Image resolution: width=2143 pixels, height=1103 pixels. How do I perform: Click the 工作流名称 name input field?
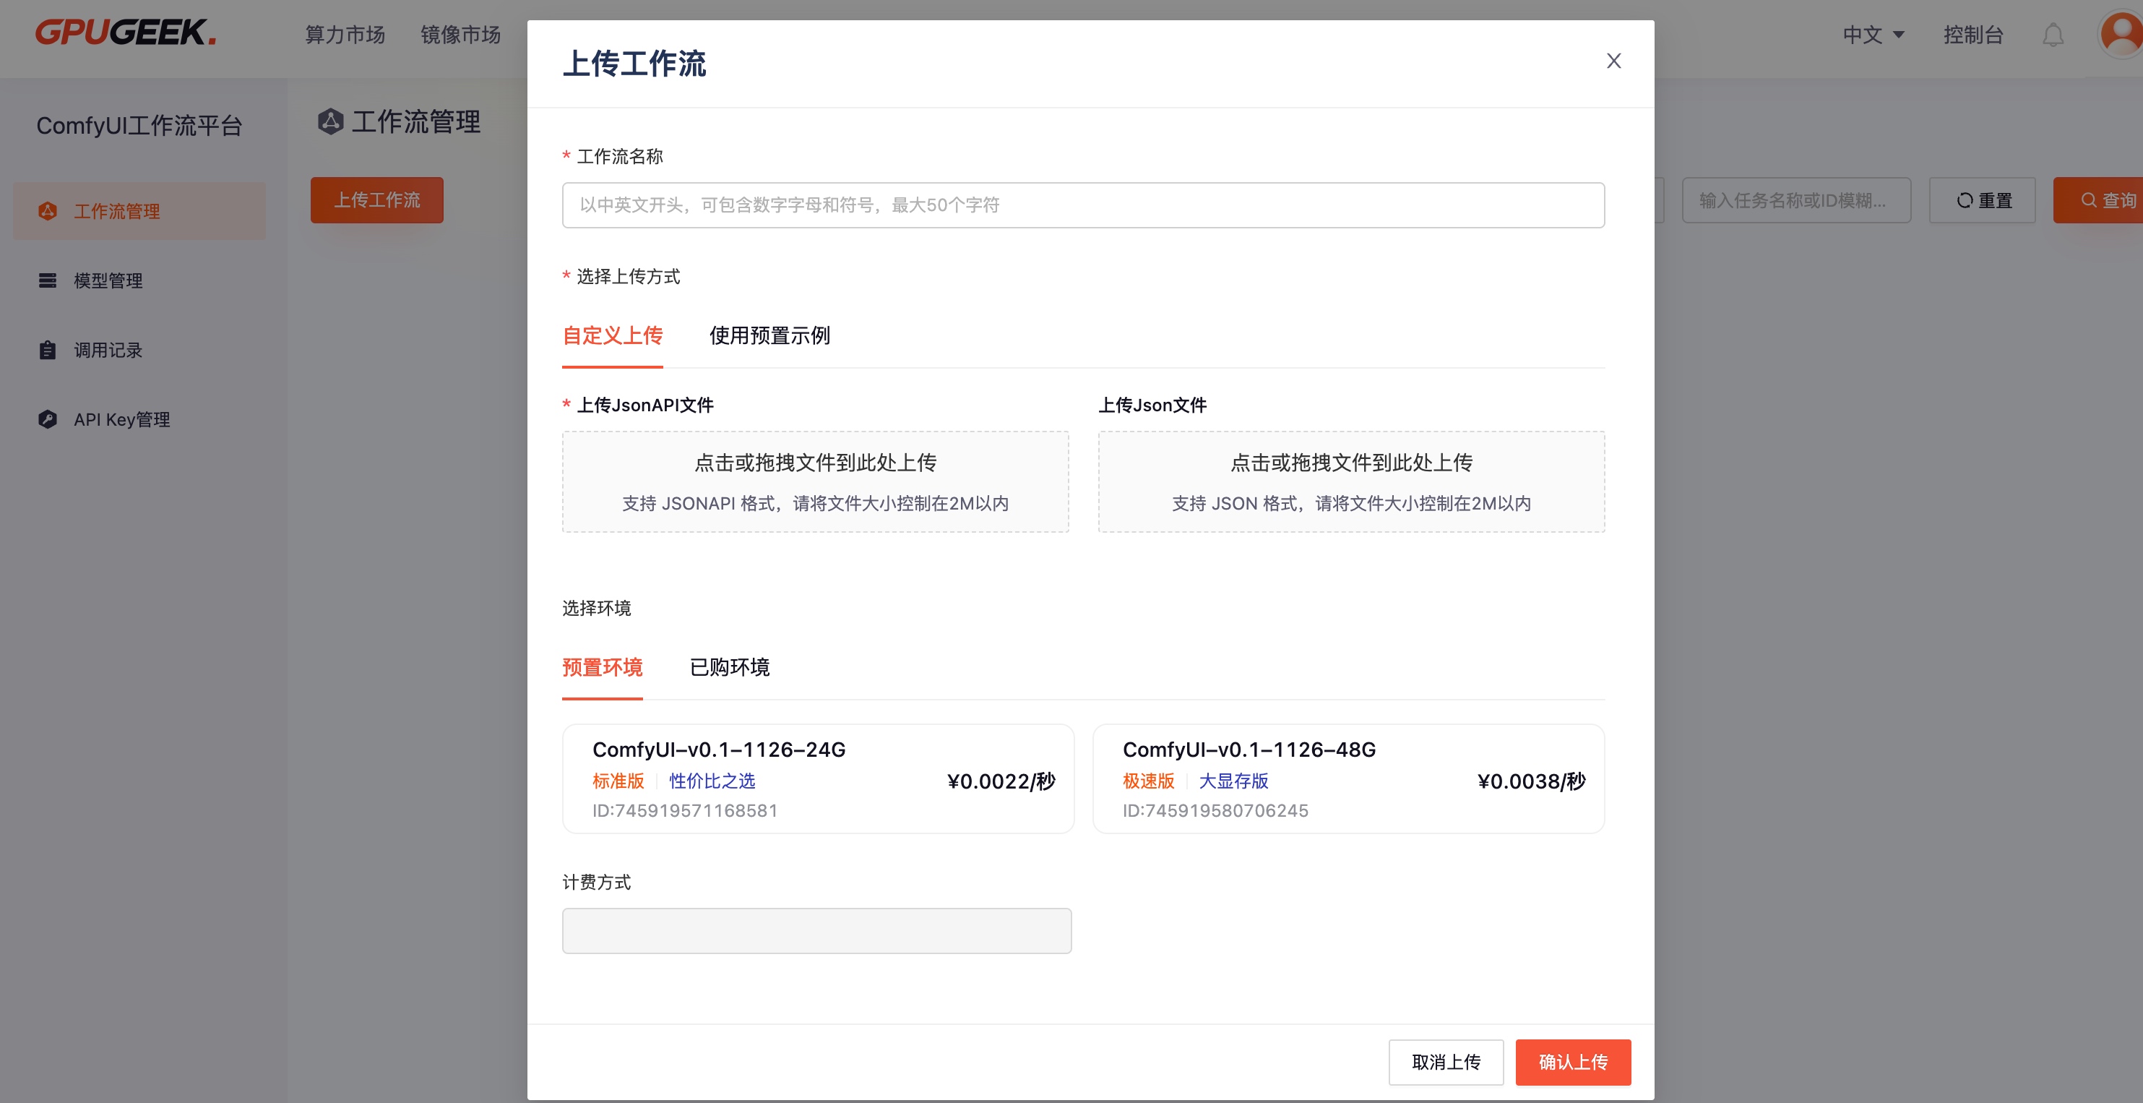[1082, 205]
